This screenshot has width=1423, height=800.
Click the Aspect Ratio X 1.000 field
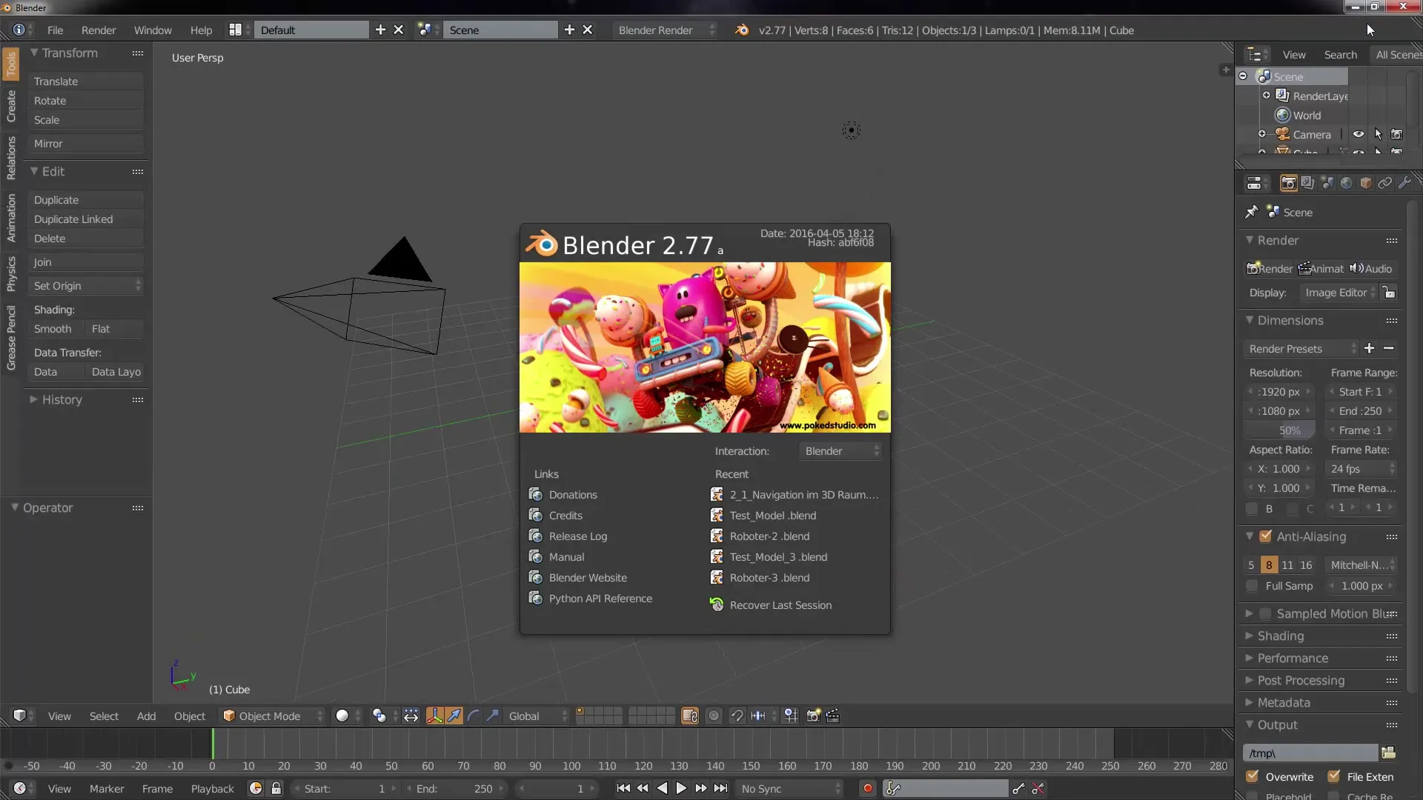click(1281, 468)
